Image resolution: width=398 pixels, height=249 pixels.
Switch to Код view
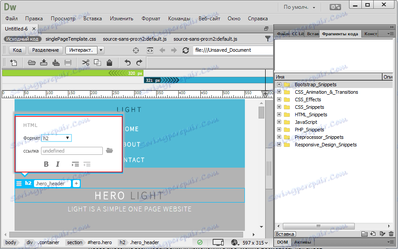pos(17,50)
